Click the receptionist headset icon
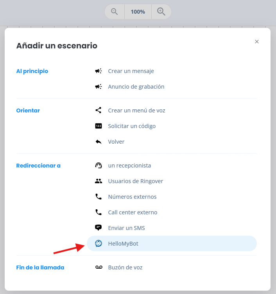This screenshot has height=294, width=276. point(99,166)
